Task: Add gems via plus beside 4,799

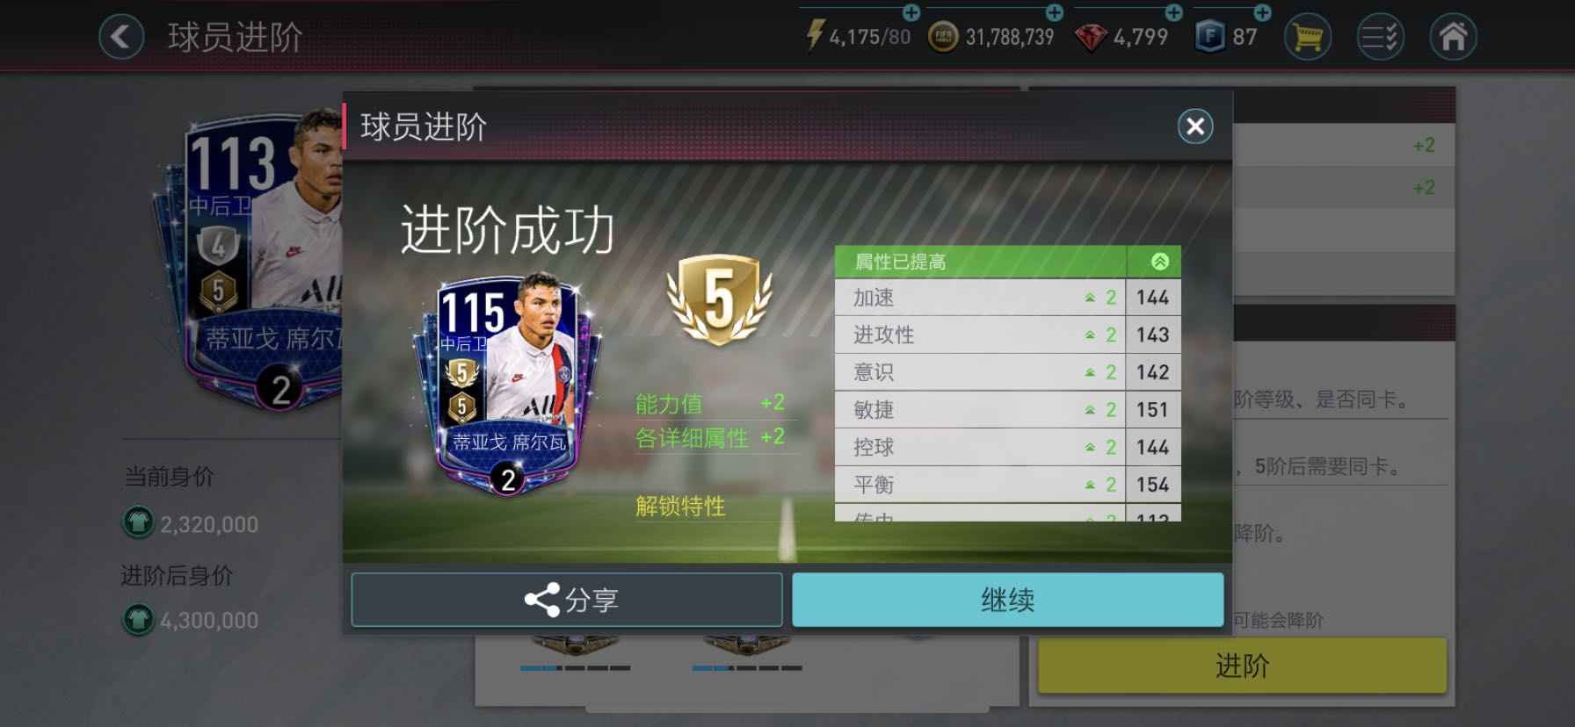Action: coord(1173,12)
